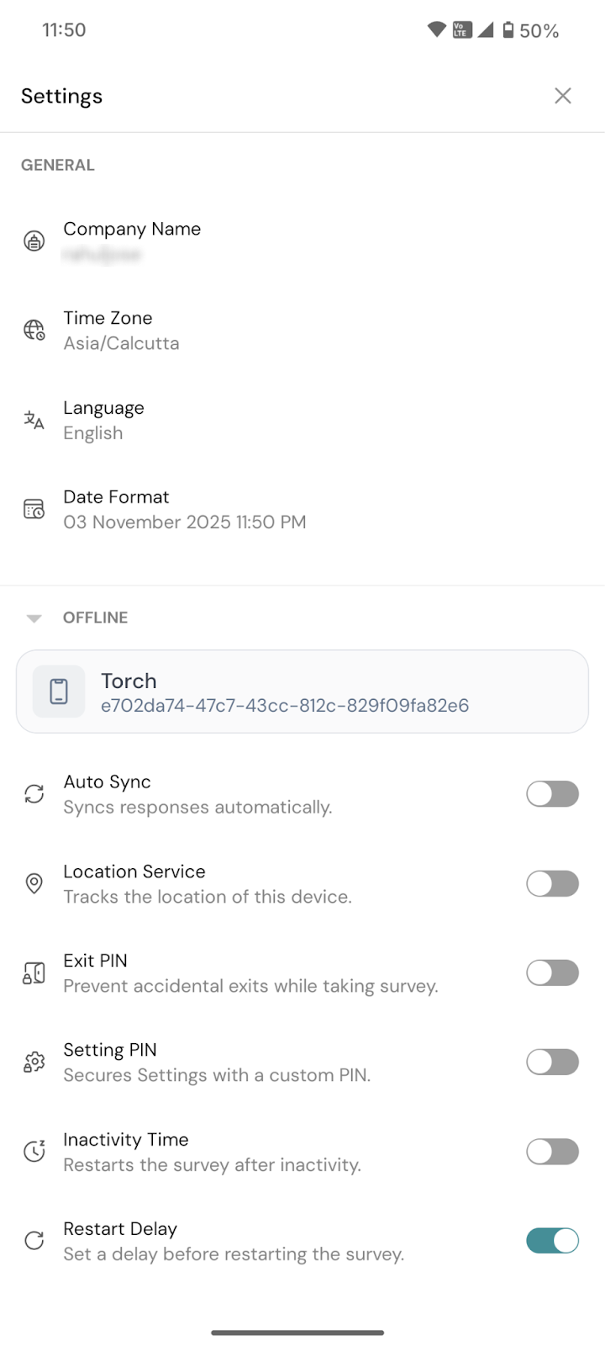Click the Language translate icon
605x1346 pixels.
[34, 420]
